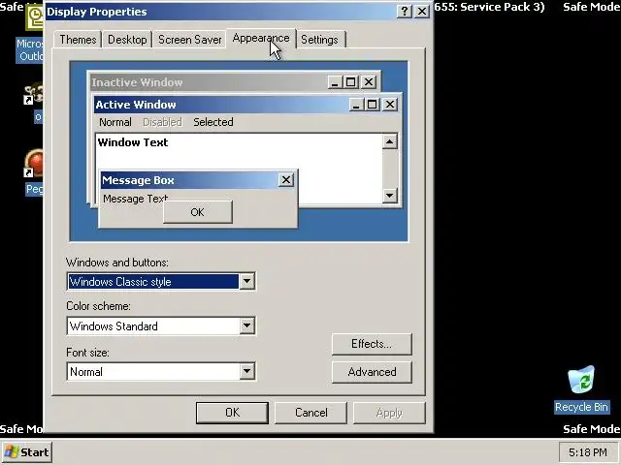This screenshot has height=465, width=621.
Task: Open the Effects... dialog
Action: [372, 344]
